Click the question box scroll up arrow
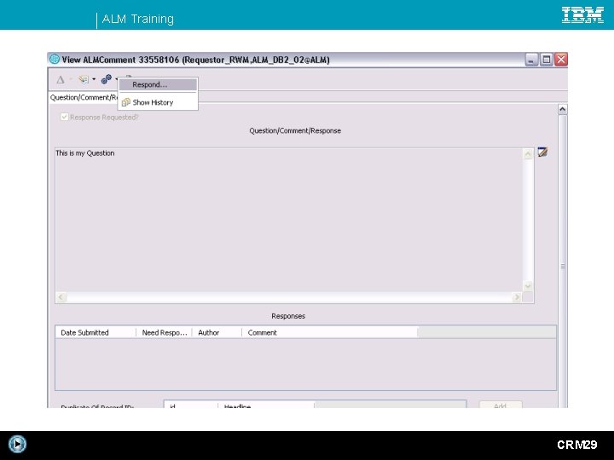 pos(528,154)
